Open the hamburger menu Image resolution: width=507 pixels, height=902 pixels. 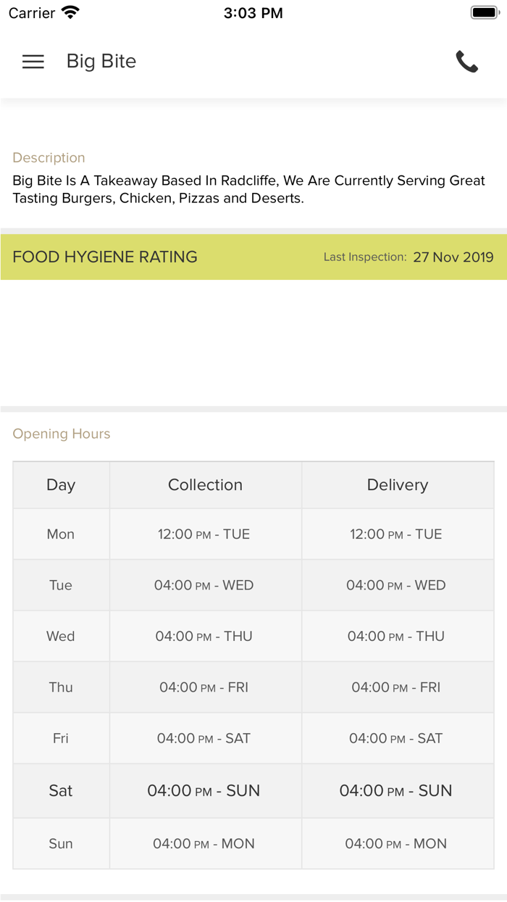[33, 62]
